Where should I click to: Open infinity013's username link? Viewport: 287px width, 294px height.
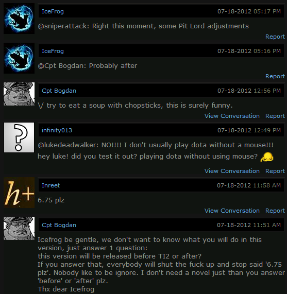coord(57,130)
